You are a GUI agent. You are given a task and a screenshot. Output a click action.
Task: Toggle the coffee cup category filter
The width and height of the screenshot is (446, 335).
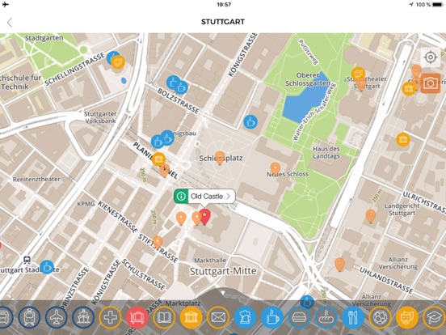(x=272, y=317)
